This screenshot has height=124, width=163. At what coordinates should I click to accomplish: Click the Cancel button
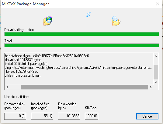147,116
